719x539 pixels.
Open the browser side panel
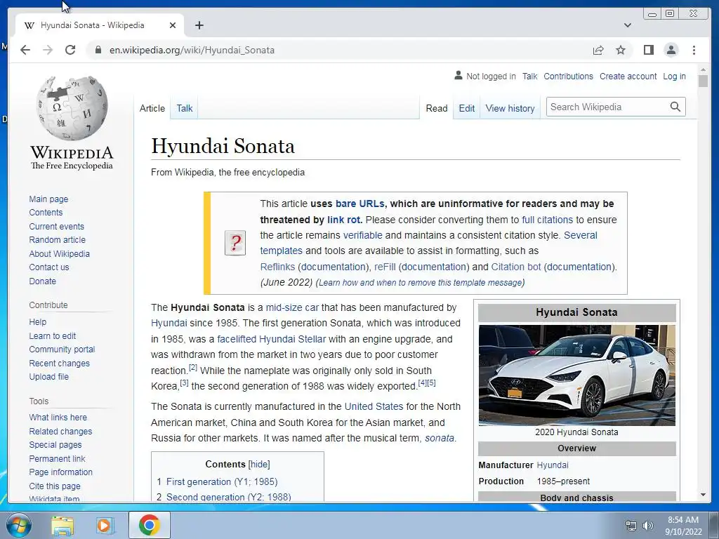tap(648, 50)
